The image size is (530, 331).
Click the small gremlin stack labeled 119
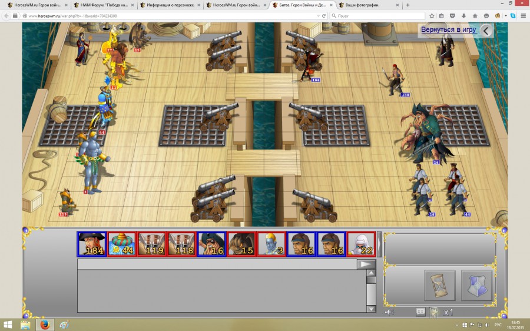(x=66, y=202)
